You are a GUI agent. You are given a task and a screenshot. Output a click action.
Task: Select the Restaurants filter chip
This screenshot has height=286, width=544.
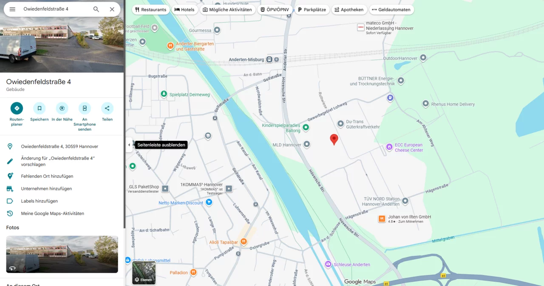pos(151,9)
